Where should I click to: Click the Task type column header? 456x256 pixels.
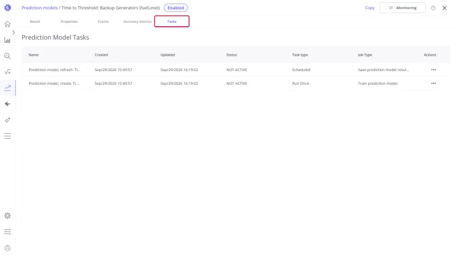(x=300, y=55)
